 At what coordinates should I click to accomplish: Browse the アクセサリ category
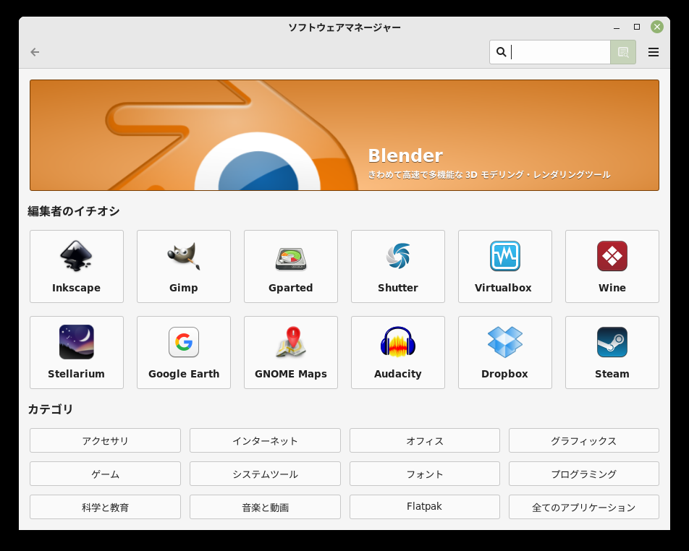coord(105,440)
